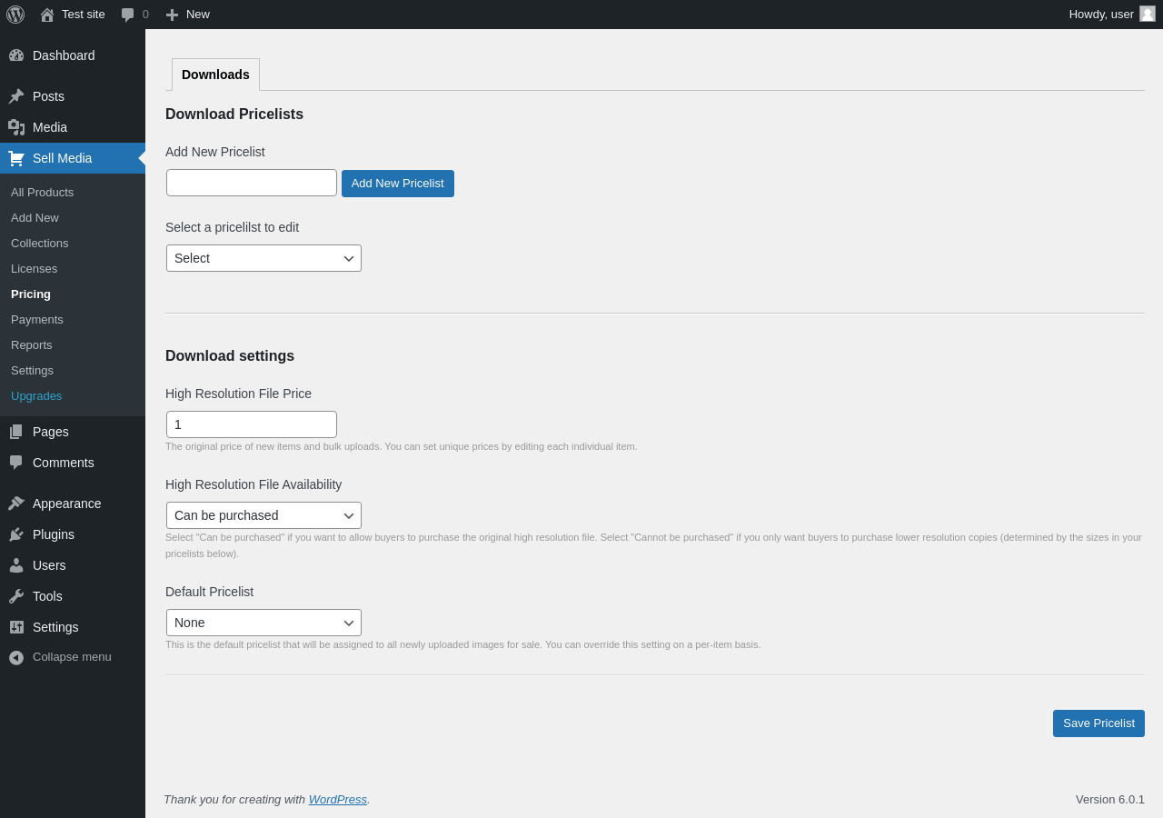The width and height of the screenshot is (1163, 818).
Task: Open the Reports submenu item
Action: pos(32,345)
